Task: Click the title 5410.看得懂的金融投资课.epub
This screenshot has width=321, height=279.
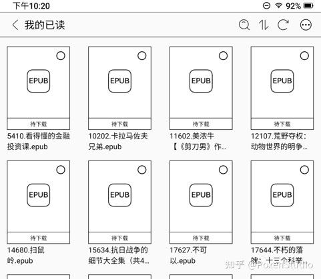Action: tap(39, 141)
